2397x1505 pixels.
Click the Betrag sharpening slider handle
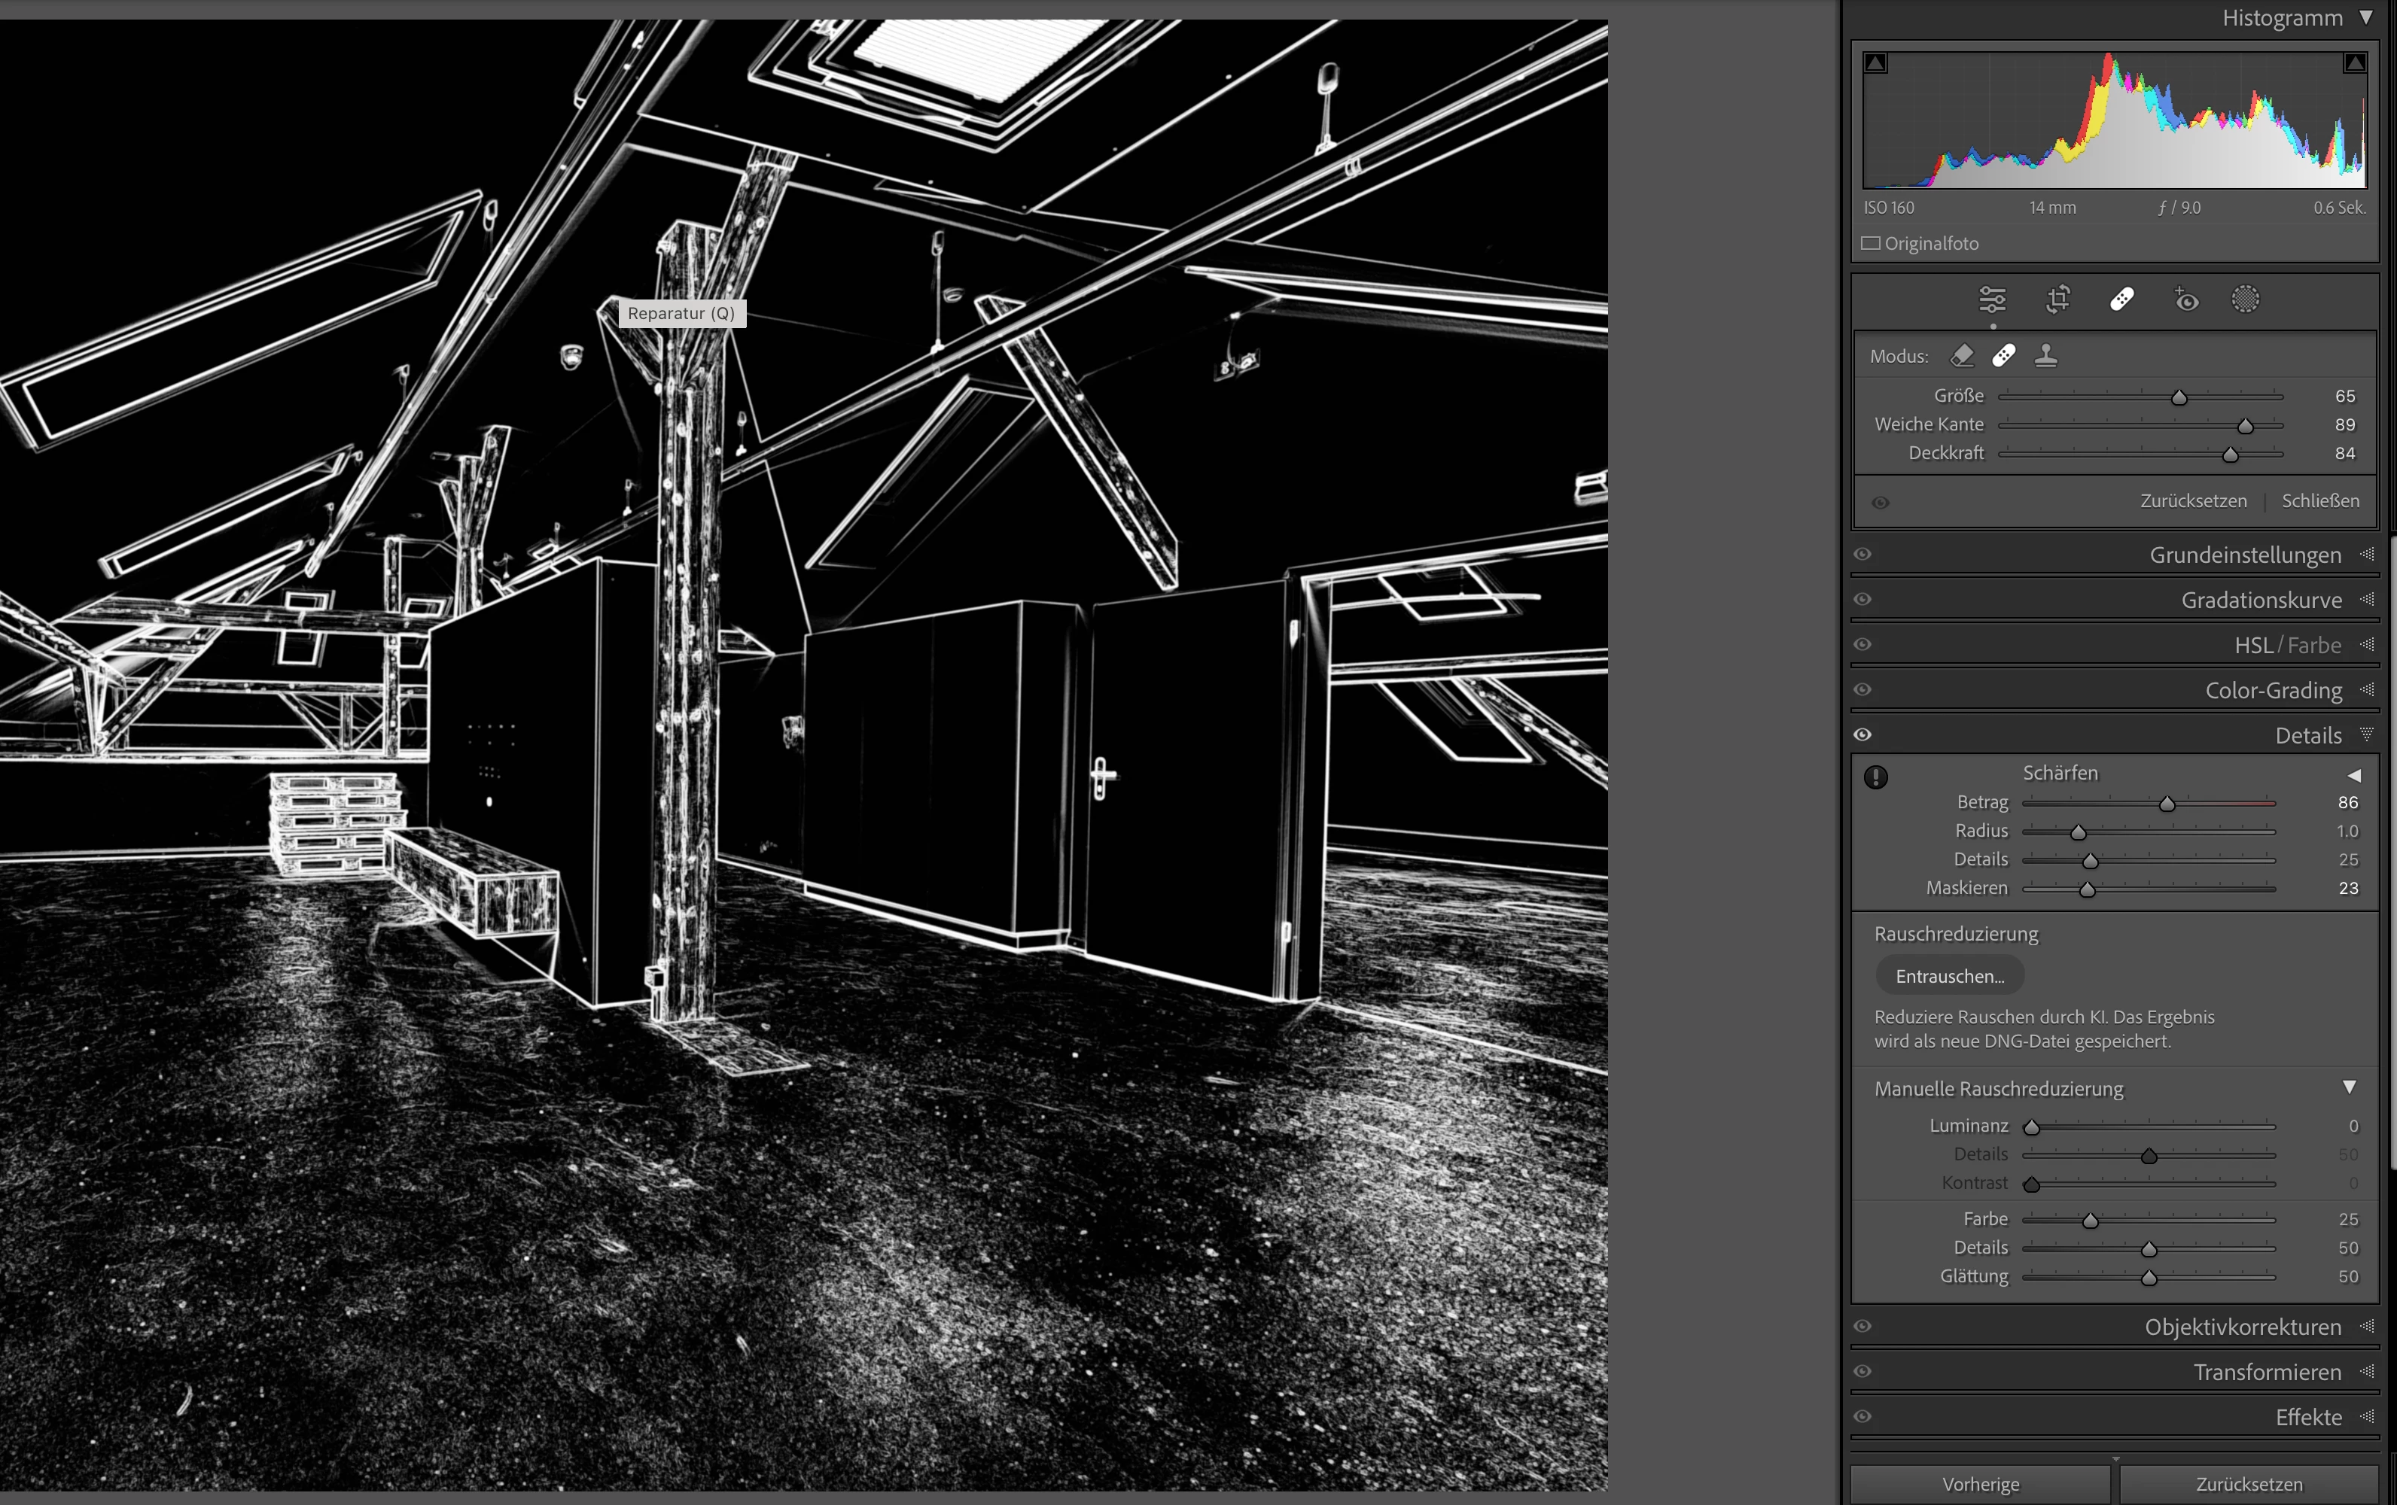click(x=2167, y=804)
